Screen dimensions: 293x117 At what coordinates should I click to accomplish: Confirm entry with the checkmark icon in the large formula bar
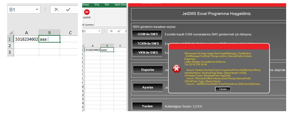[x=68, y=9]
